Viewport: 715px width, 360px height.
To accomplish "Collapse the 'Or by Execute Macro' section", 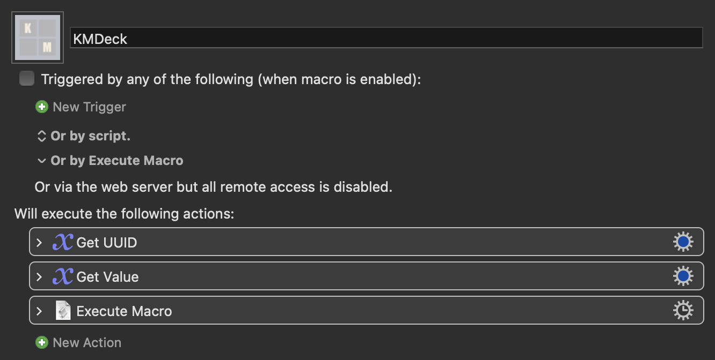I will 41,161.
